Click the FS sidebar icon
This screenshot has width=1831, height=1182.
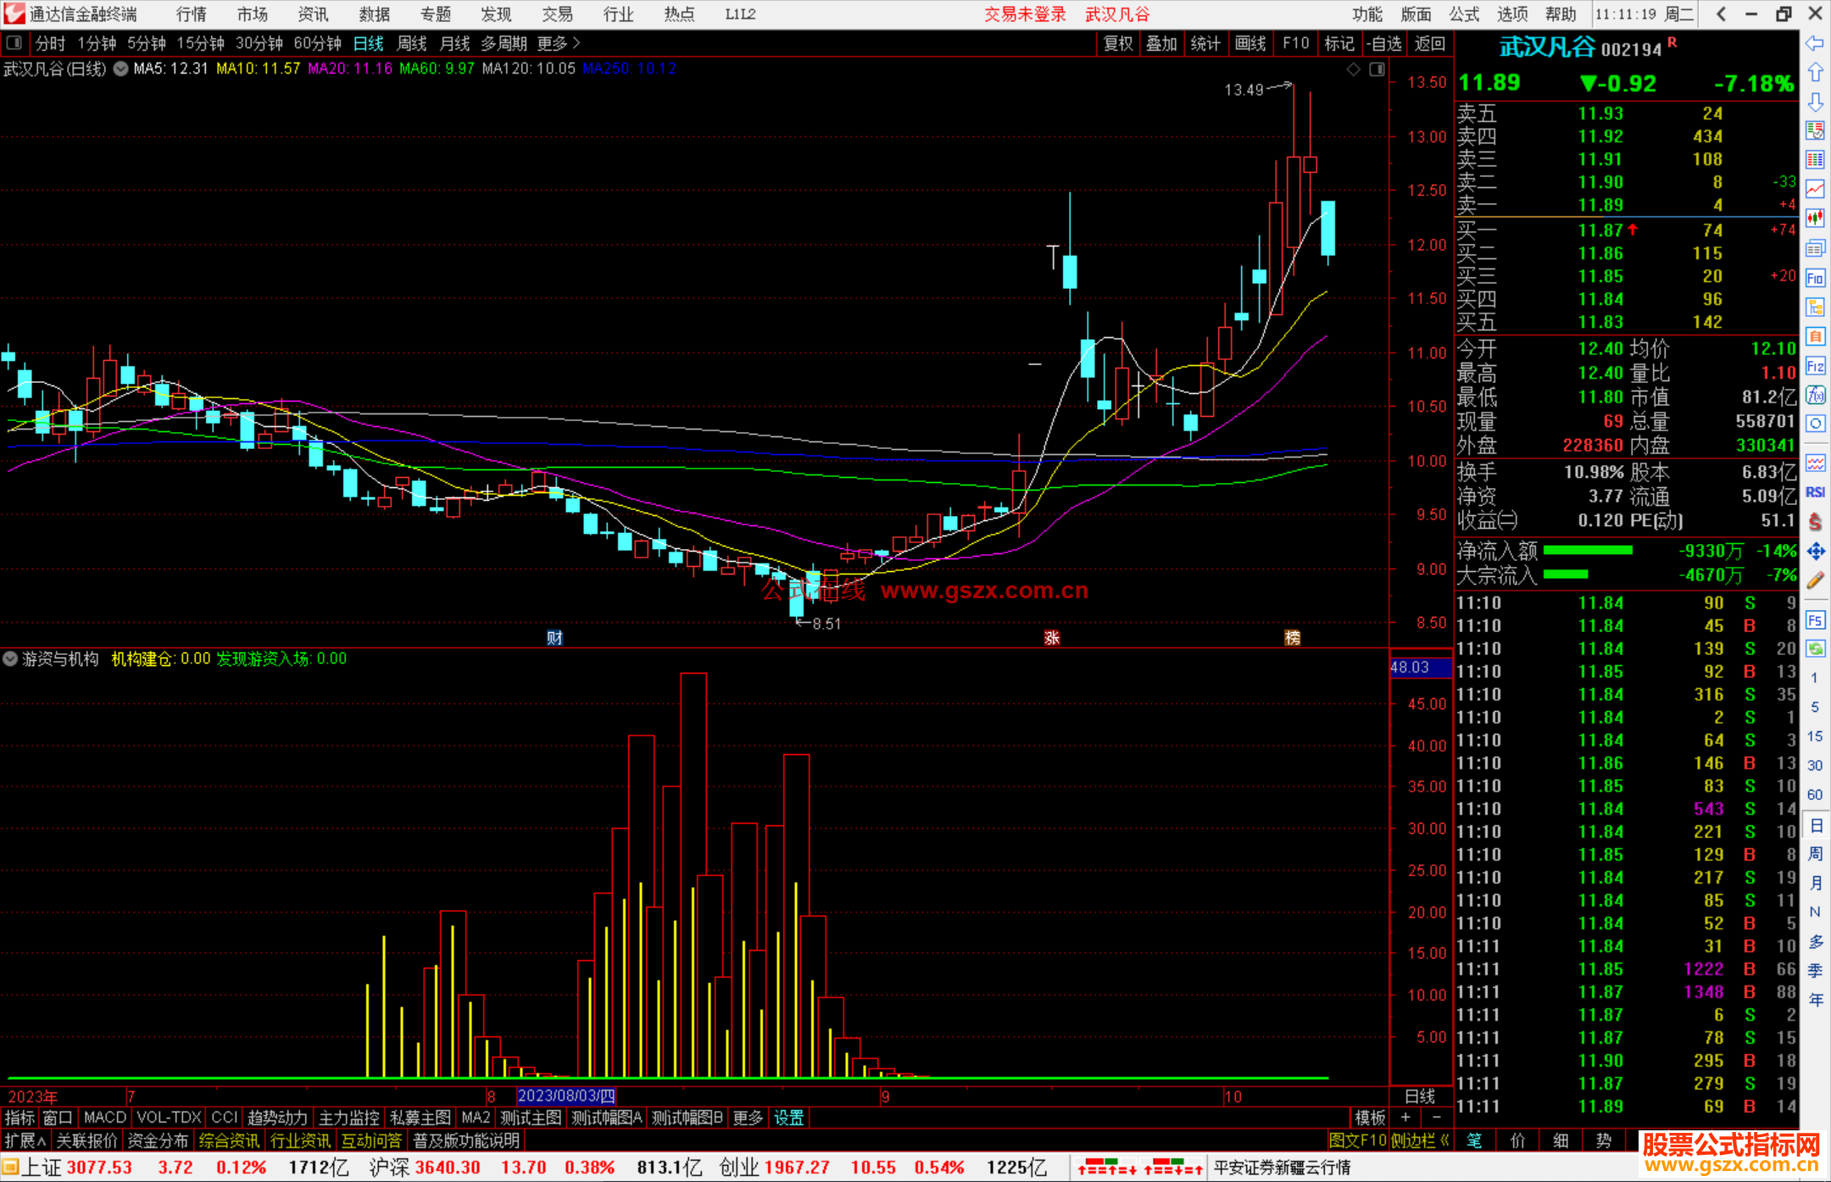pos(1815,619)
